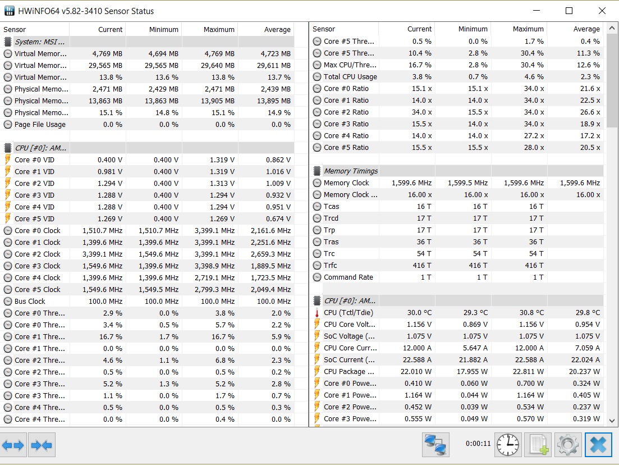Click the Tcas gauge icon

317,206
